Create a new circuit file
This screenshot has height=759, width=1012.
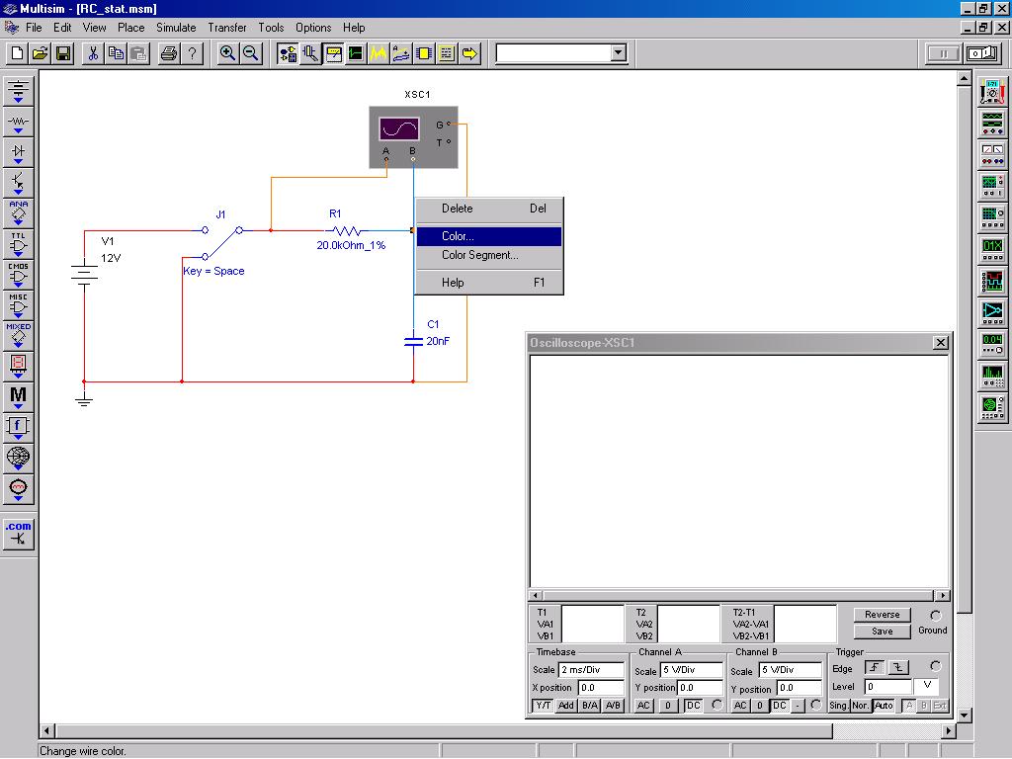point(18,53)
